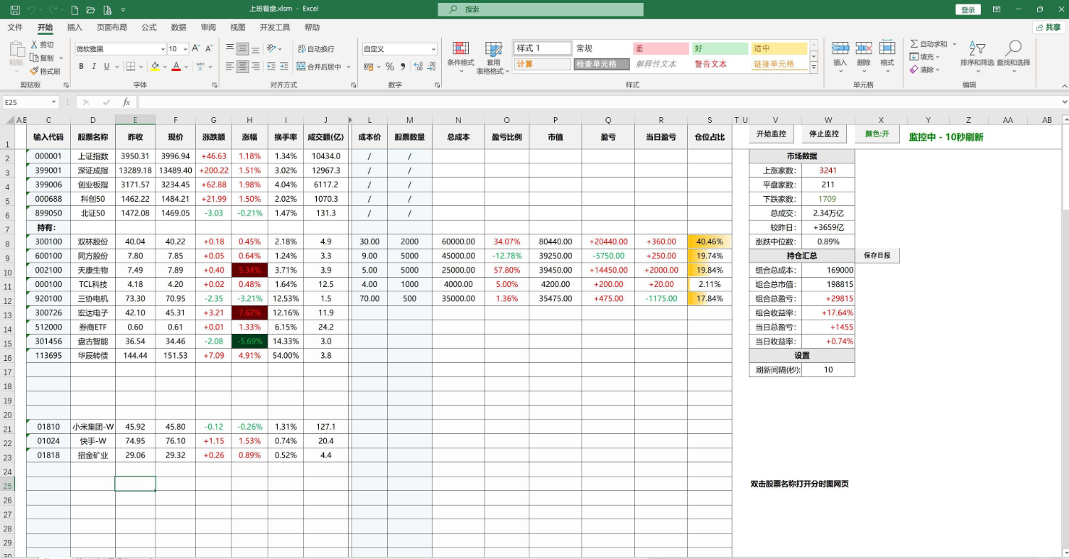Click the Save icon in the title bar
Viewport: 1069px width, 559px height.
[x=14, y=10]
